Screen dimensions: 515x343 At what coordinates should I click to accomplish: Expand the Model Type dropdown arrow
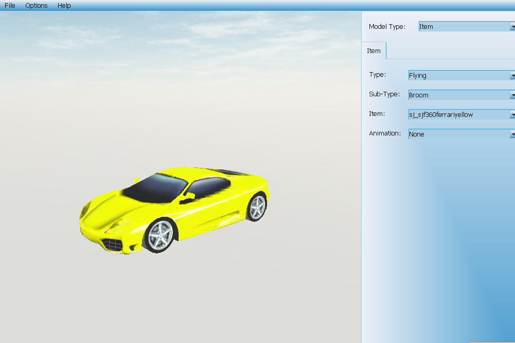pyautogui.click(x=512, y=27)
